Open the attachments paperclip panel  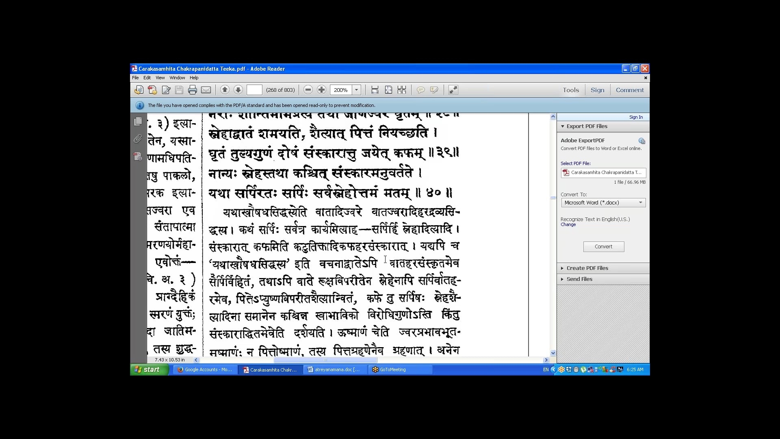(138, 139)
